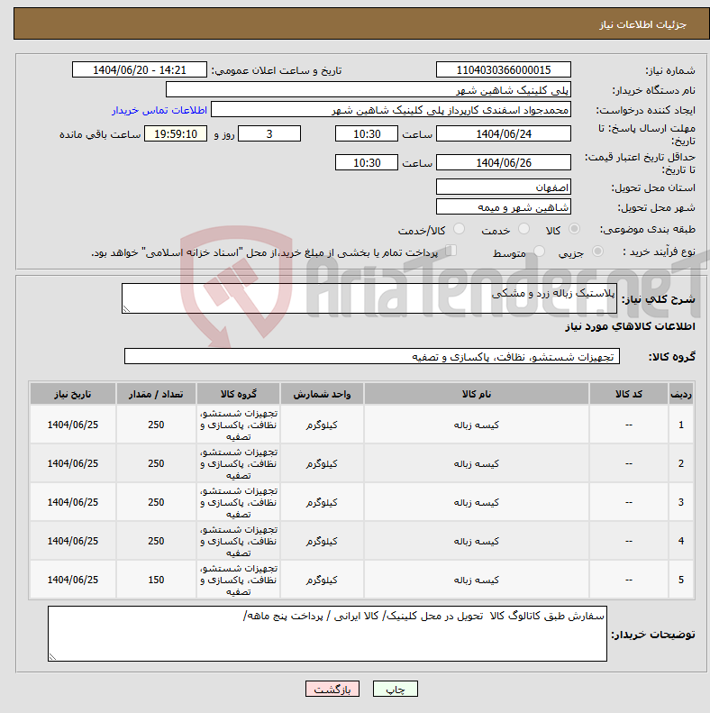Screen dimensions: 710x713
Task: Click requester field محمدجواد اسفندی
Action: point(391,110)
